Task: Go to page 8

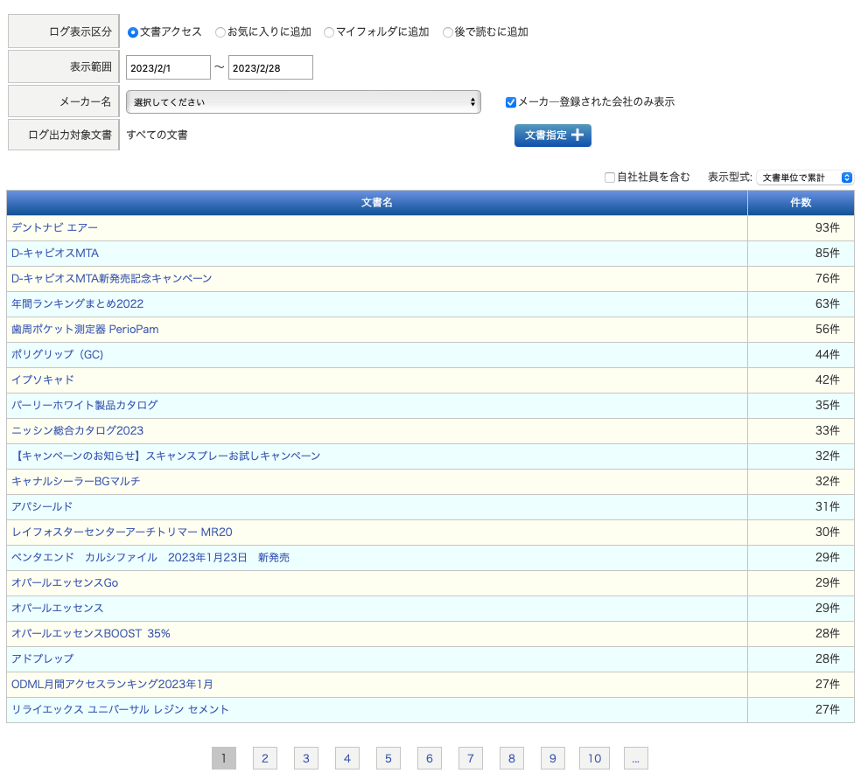Action: [x=512, y=758]
